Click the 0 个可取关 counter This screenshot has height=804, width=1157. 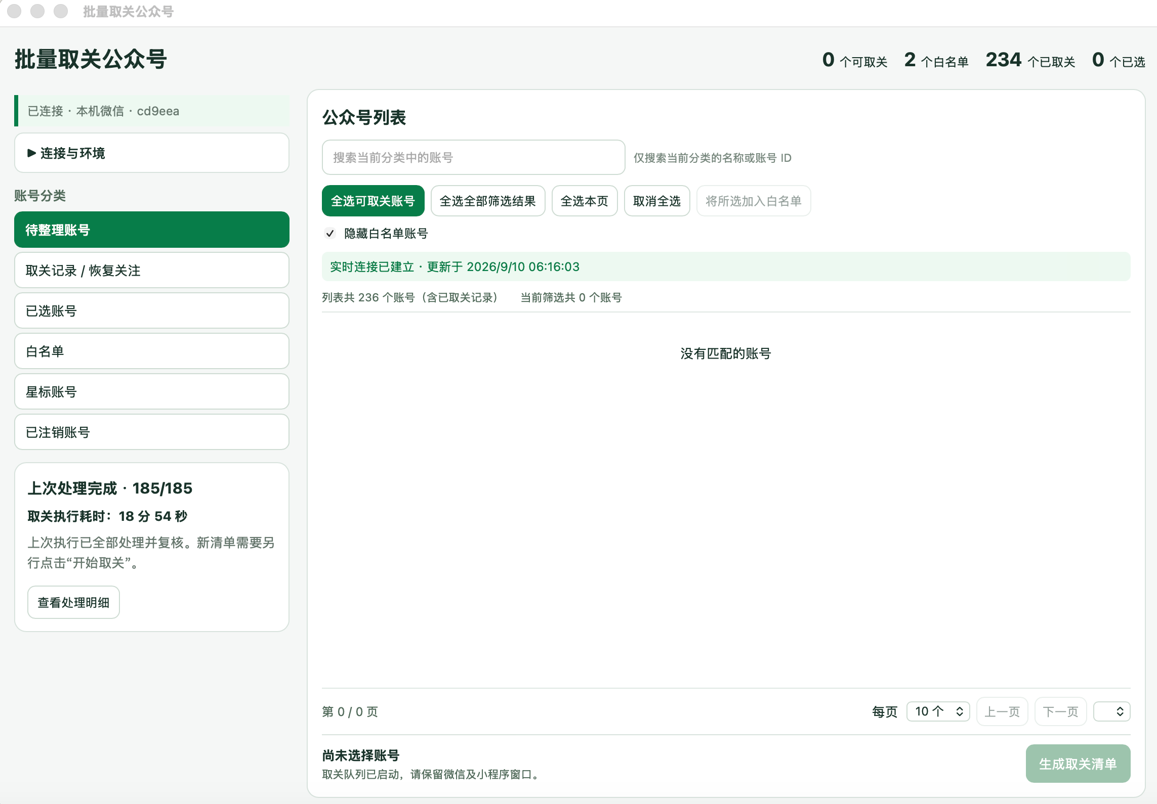pos(855,60)
